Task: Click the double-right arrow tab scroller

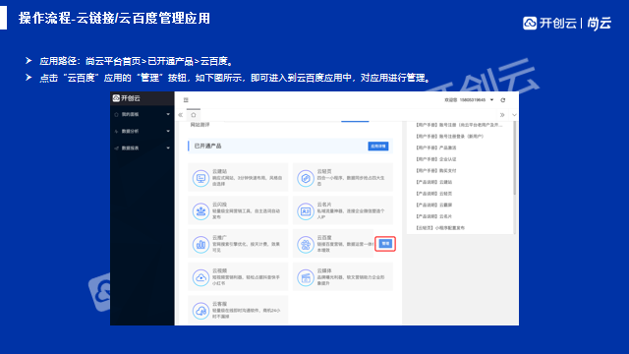Action: 502,115
